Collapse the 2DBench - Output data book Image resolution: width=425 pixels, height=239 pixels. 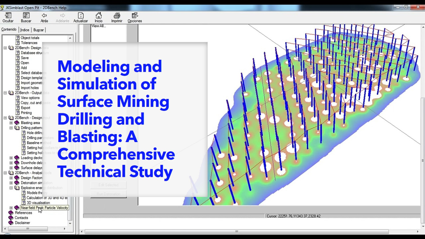5,93
